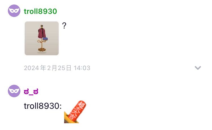Click the ಠ_ಠ user's mask avatar
Image resolution: width=212 pixels, height=130 pixels.
click(14, 91)
